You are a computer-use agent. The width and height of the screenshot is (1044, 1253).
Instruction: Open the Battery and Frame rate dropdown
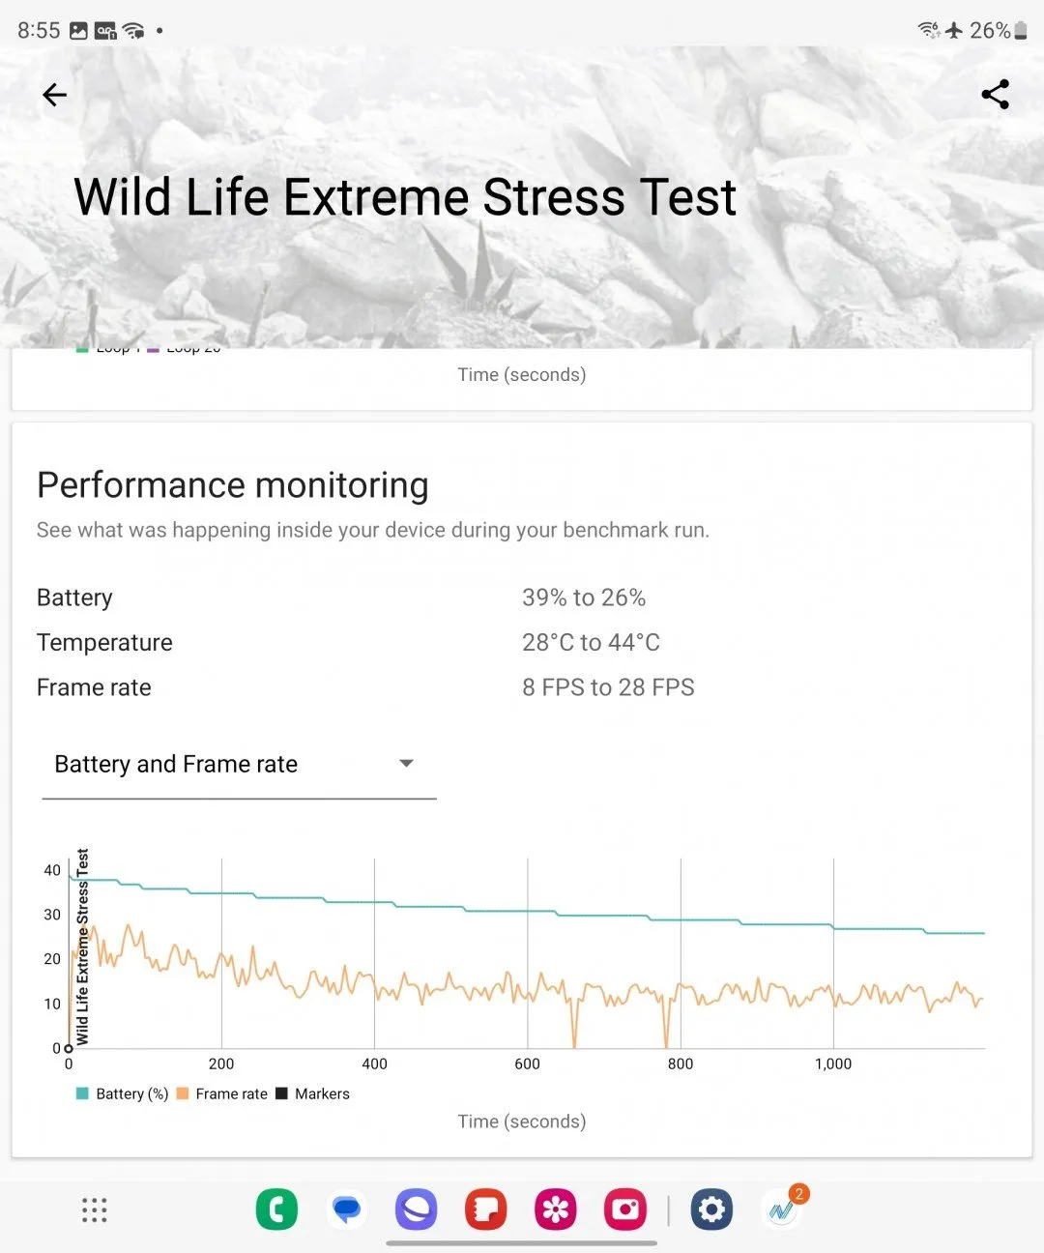tap(176, 764)
